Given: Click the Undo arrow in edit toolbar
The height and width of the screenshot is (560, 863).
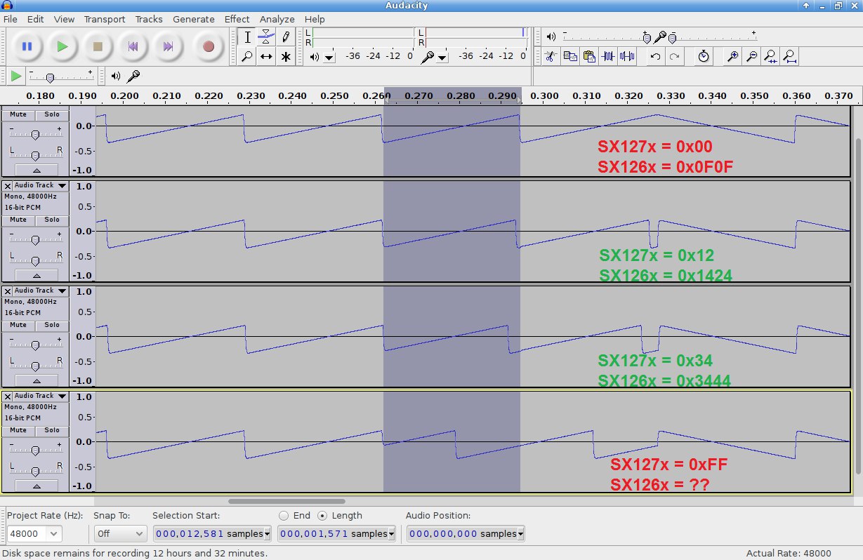Looking at the screenshot, I should pyautogui.click(x=655, y=56).
